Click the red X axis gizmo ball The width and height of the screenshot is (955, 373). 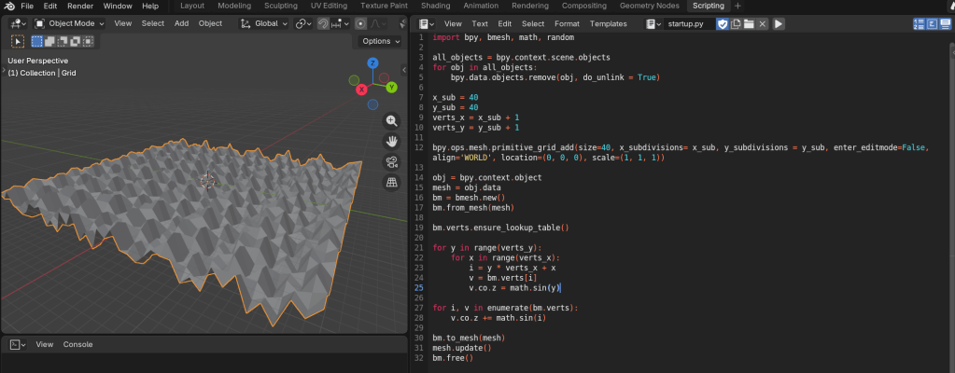click(x=362, y=89)
